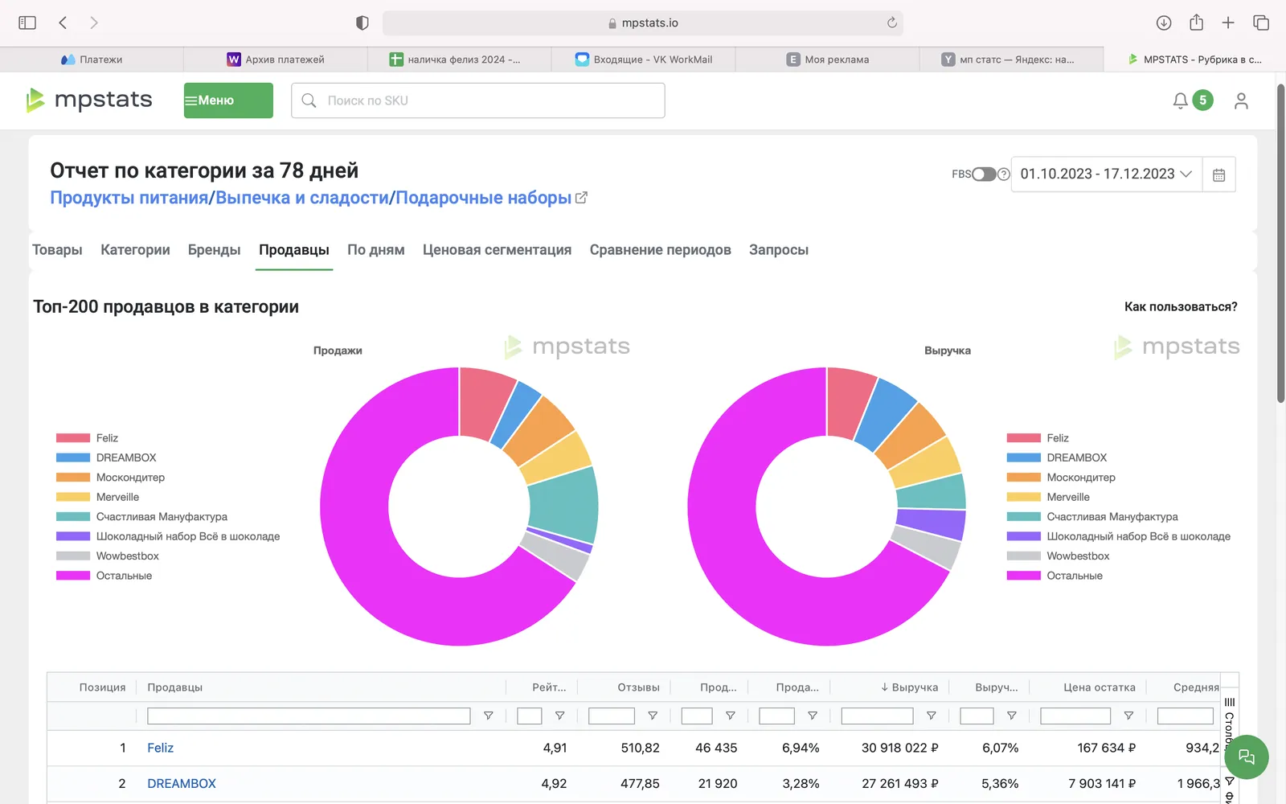Toggle the Safari sidebar icon
The height and width of the screenshot is (804, 1286).
[x=27, y=23]
